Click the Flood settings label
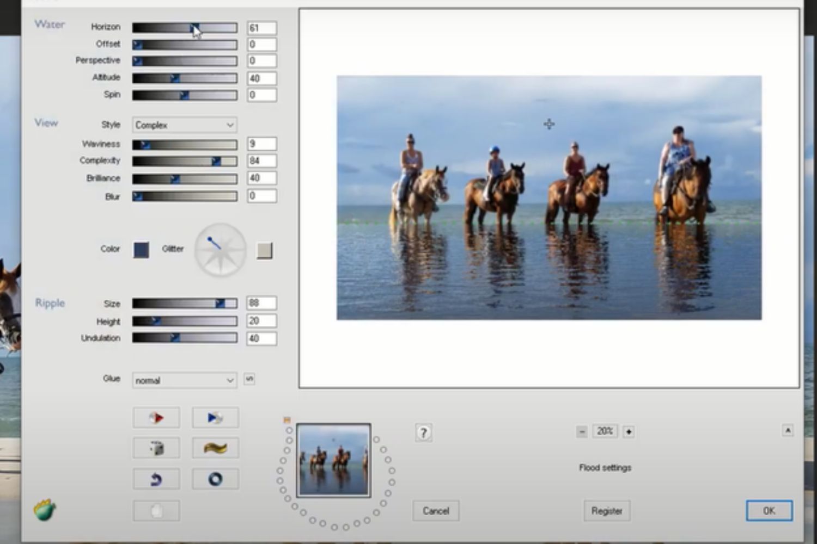The height and width of the screenshot is (544, 817). (x=605, y=468)
